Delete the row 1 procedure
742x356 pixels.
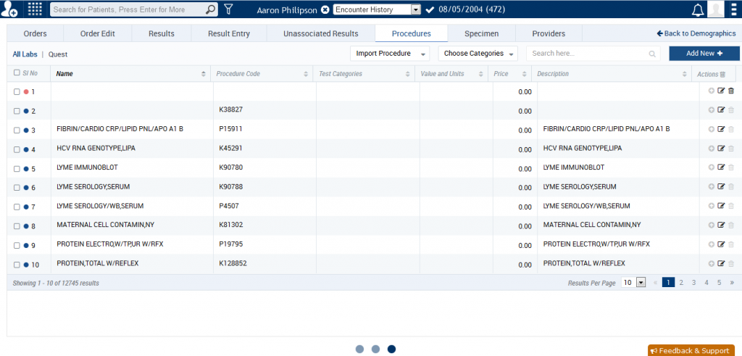731,91
